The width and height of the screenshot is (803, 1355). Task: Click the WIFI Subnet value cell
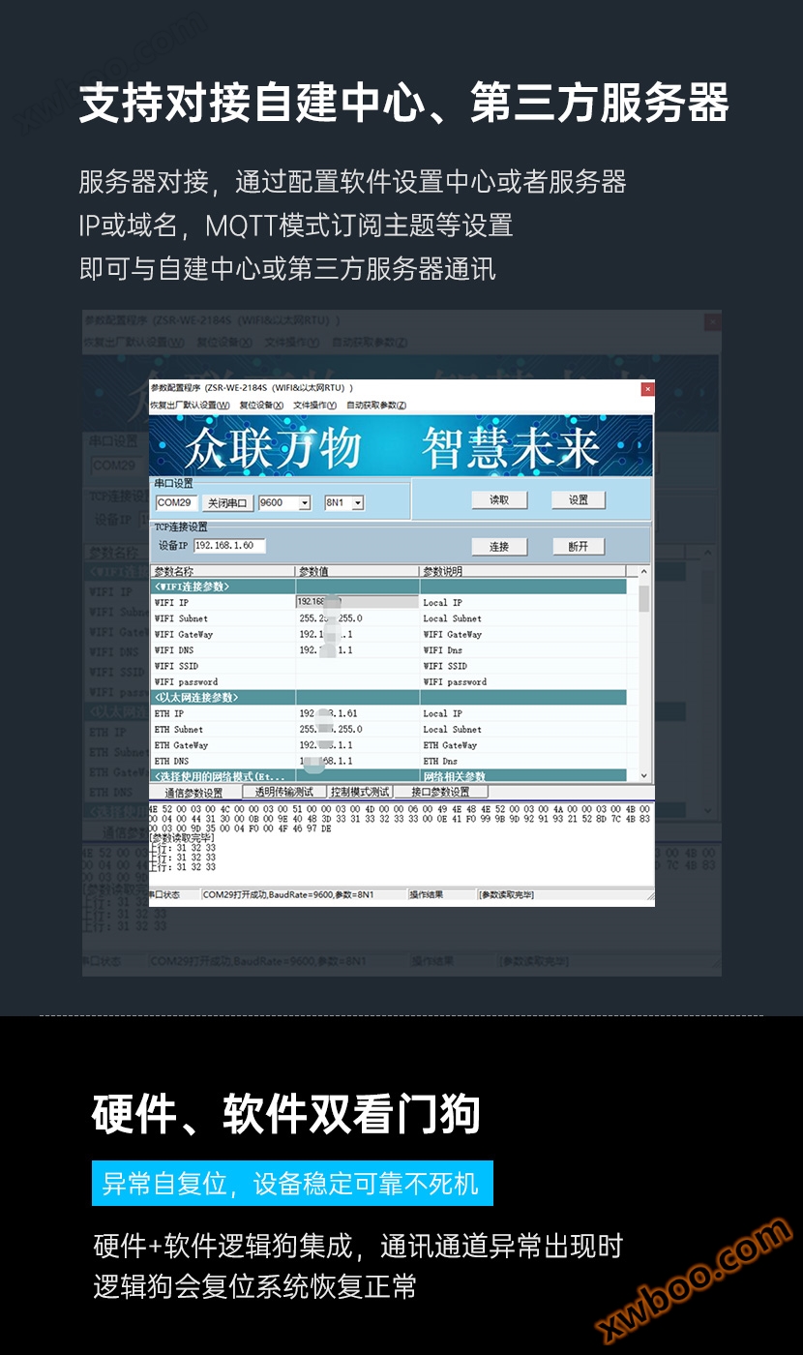point(357,618)
